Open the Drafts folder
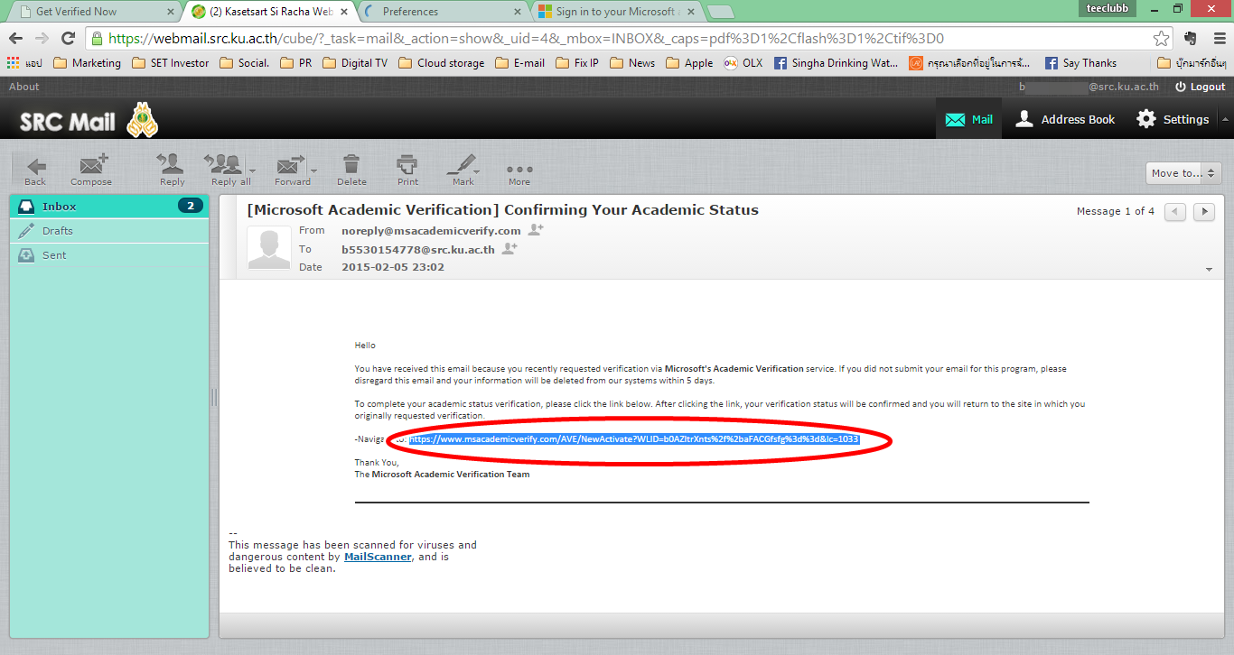 click(x=108, y=231)
